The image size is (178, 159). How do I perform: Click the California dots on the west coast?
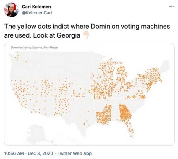click(18, 92)
